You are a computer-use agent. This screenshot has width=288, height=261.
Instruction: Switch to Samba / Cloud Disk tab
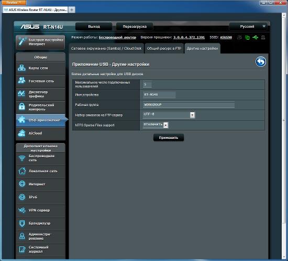(x=106, y=49)
